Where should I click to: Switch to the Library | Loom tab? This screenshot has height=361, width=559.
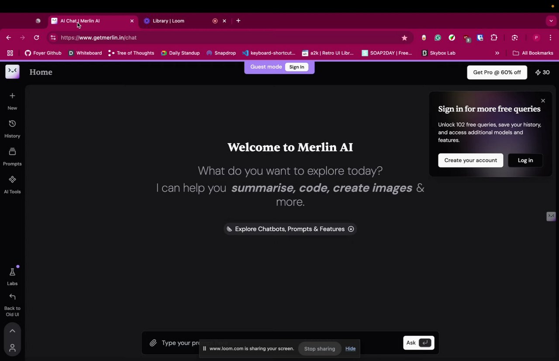[x=186, y=21]
